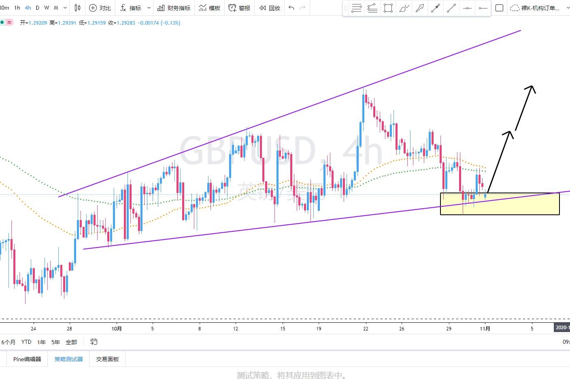This screenshot has width=570, height=379.
Task: Open the 交易面板 tab
Action: pos(107,359)
